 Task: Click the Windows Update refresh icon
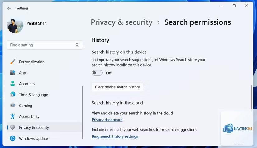[x=13, y=138]
